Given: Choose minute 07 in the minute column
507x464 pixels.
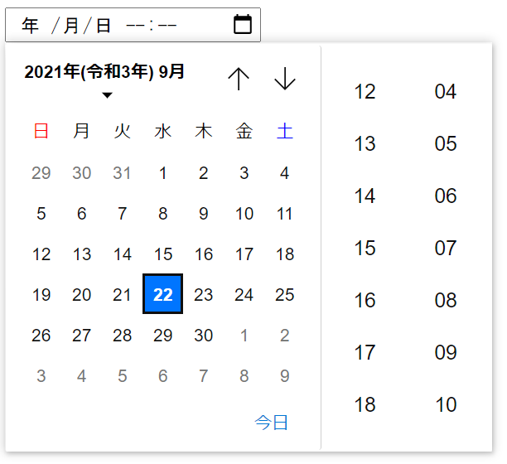Looking at the screenshot, I should (x=446, y=248).
